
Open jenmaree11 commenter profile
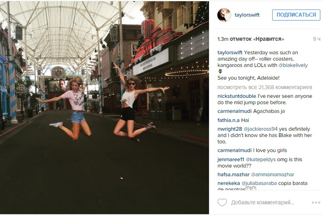231,159
